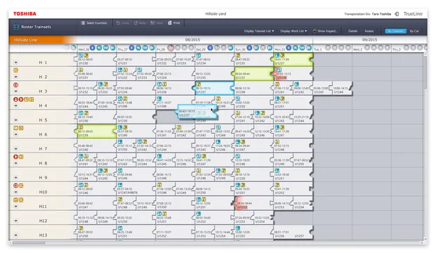Open the Select Function menu
The image size is (436, 253).
point(94,23)
